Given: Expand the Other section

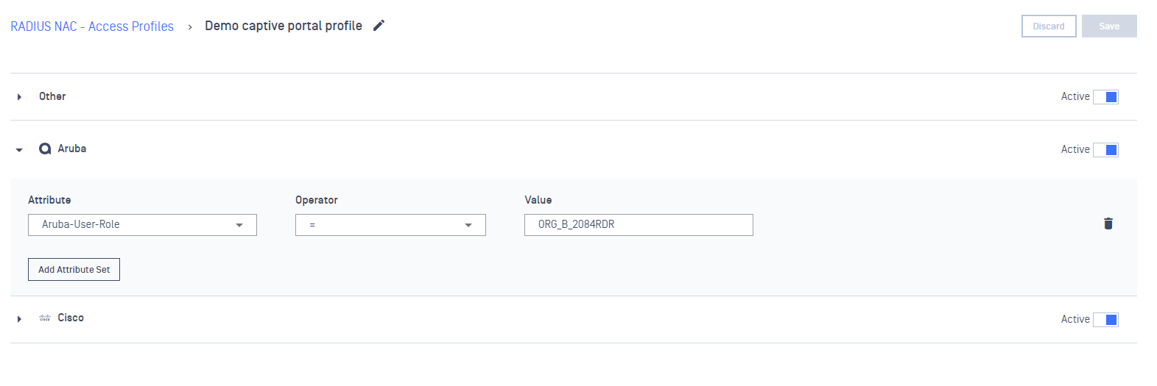Looking at the screenshot, I should tap(19, 97).
